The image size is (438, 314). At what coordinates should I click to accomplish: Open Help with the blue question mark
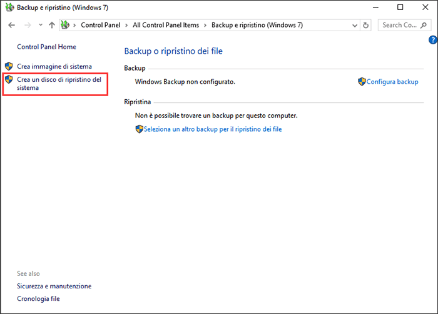point(432,40)
